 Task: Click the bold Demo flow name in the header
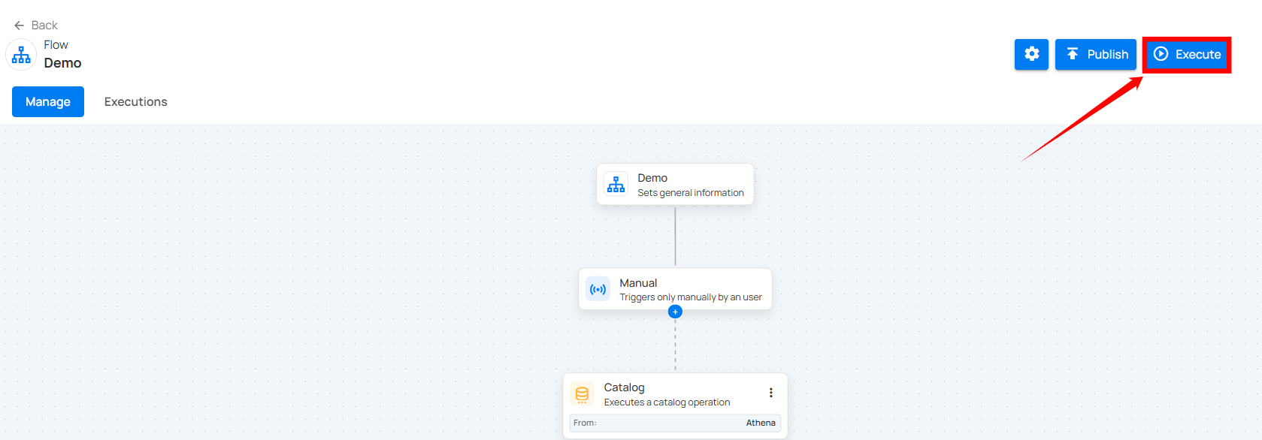coord(62,63)
